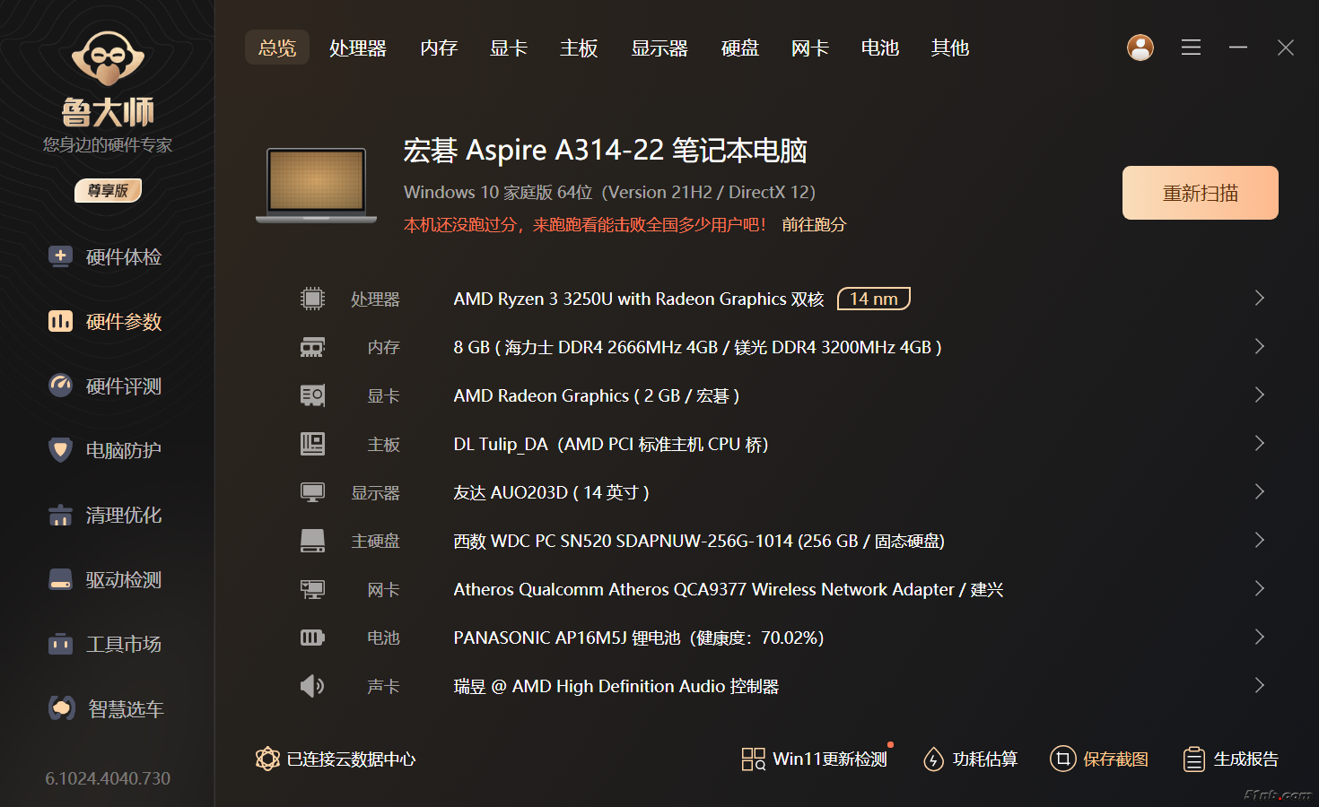The width and height of the screenshot is (1319, 807).
Task: Click the 14 nm process badge
Action: pyautogui.click(x=874, y=299)
